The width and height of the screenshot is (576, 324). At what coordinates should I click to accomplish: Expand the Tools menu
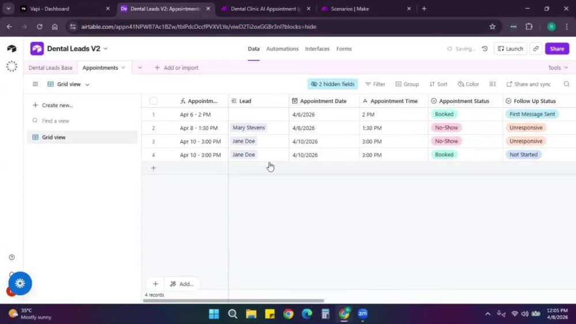point(558,67)
